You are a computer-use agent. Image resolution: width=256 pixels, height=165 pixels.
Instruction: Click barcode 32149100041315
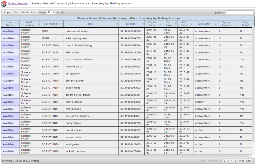click(x=131, y=31)
